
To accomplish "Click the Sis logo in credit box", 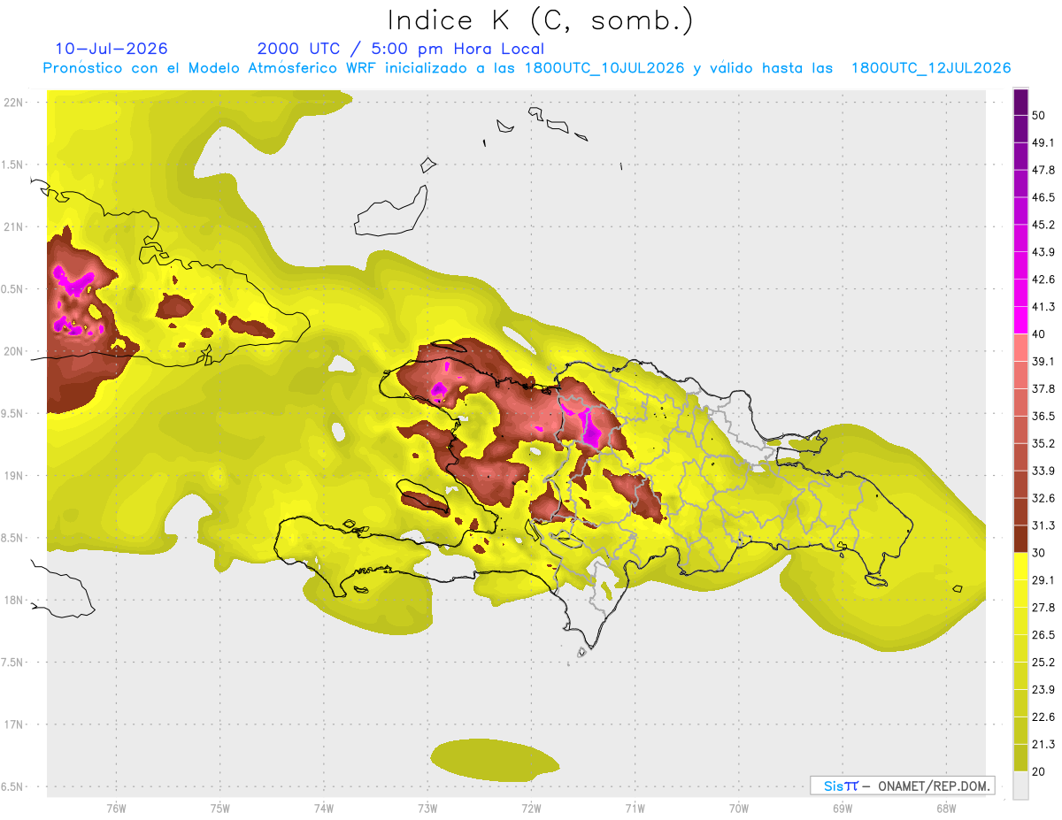I will click(x=840, y=786).
